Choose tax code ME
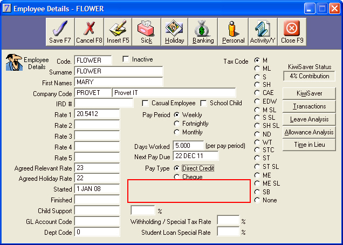Screen dimensions: 343x245 [257, 175]
